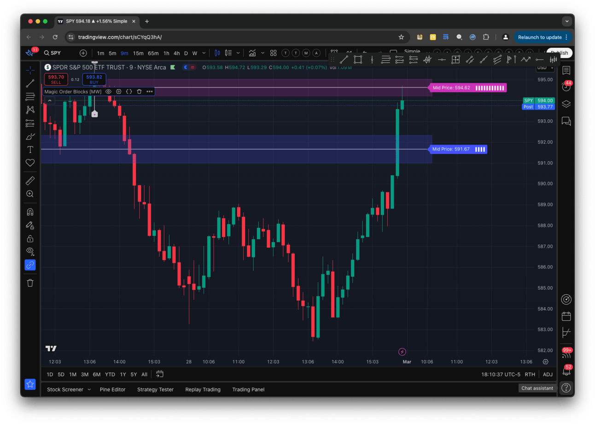
Task: Open the Strategy Tester tab
Action: [155, 389]
